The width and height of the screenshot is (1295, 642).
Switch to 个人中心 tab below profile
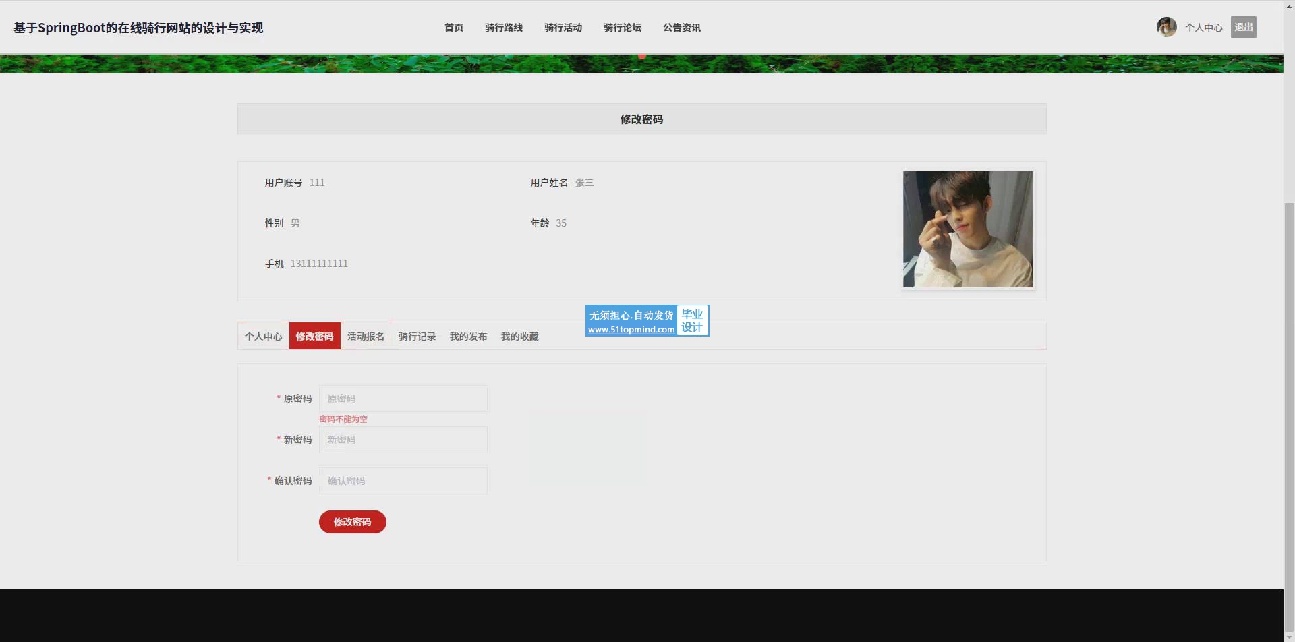[264, 336]
